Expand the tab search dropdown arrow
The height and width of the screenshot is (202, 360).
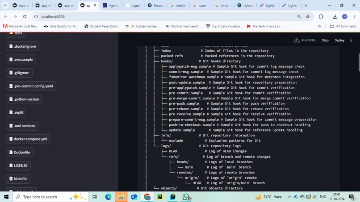coord(5,5)
